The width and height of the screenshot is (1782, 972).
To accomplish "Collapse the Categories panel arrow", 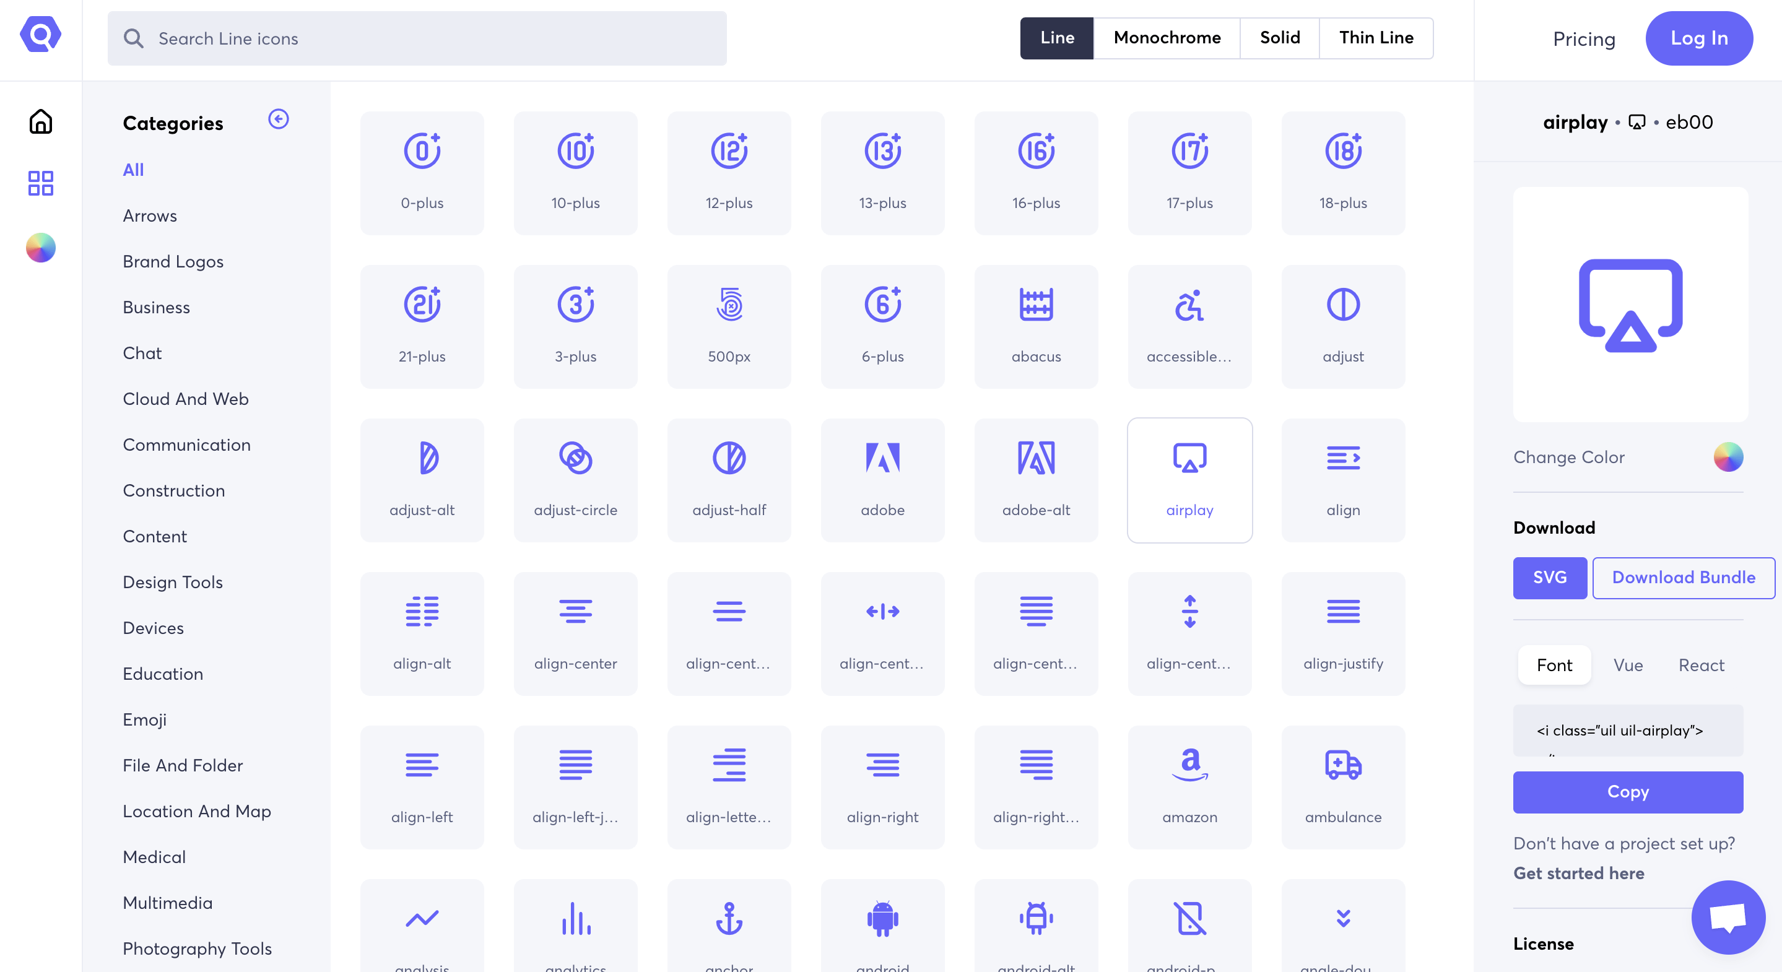I will [x=278, y=119].
